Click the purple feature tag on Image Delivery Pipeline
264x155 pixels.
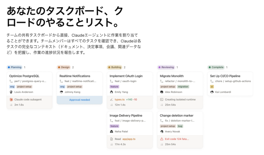pos(114,126)
